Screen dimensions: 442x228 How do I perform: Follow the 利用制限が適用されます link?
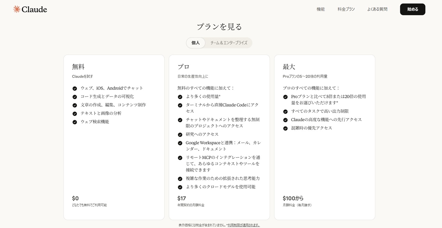click(x=244, y=225)
